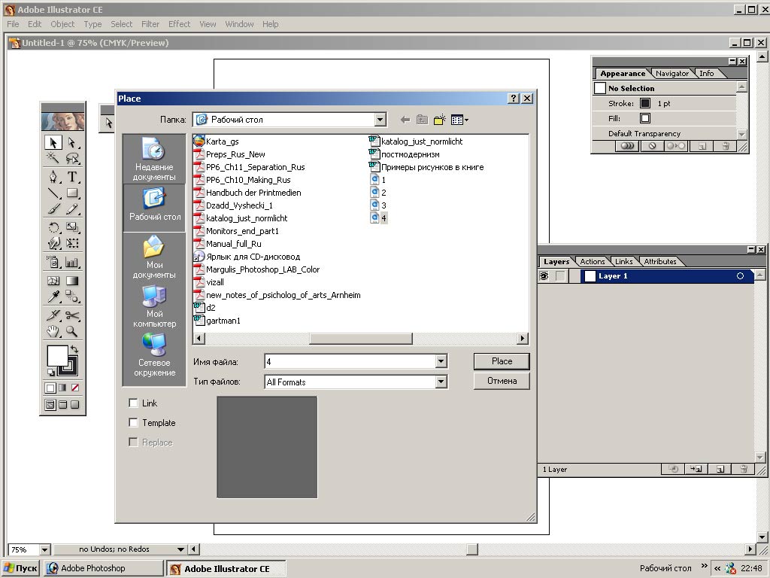The image size is (770, 578).
Task: Switch to Adobe Photoshop in the taskbar
Action: tap(102, 568)
